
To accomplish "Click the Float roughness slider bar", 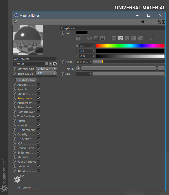I will click(129, 62).
